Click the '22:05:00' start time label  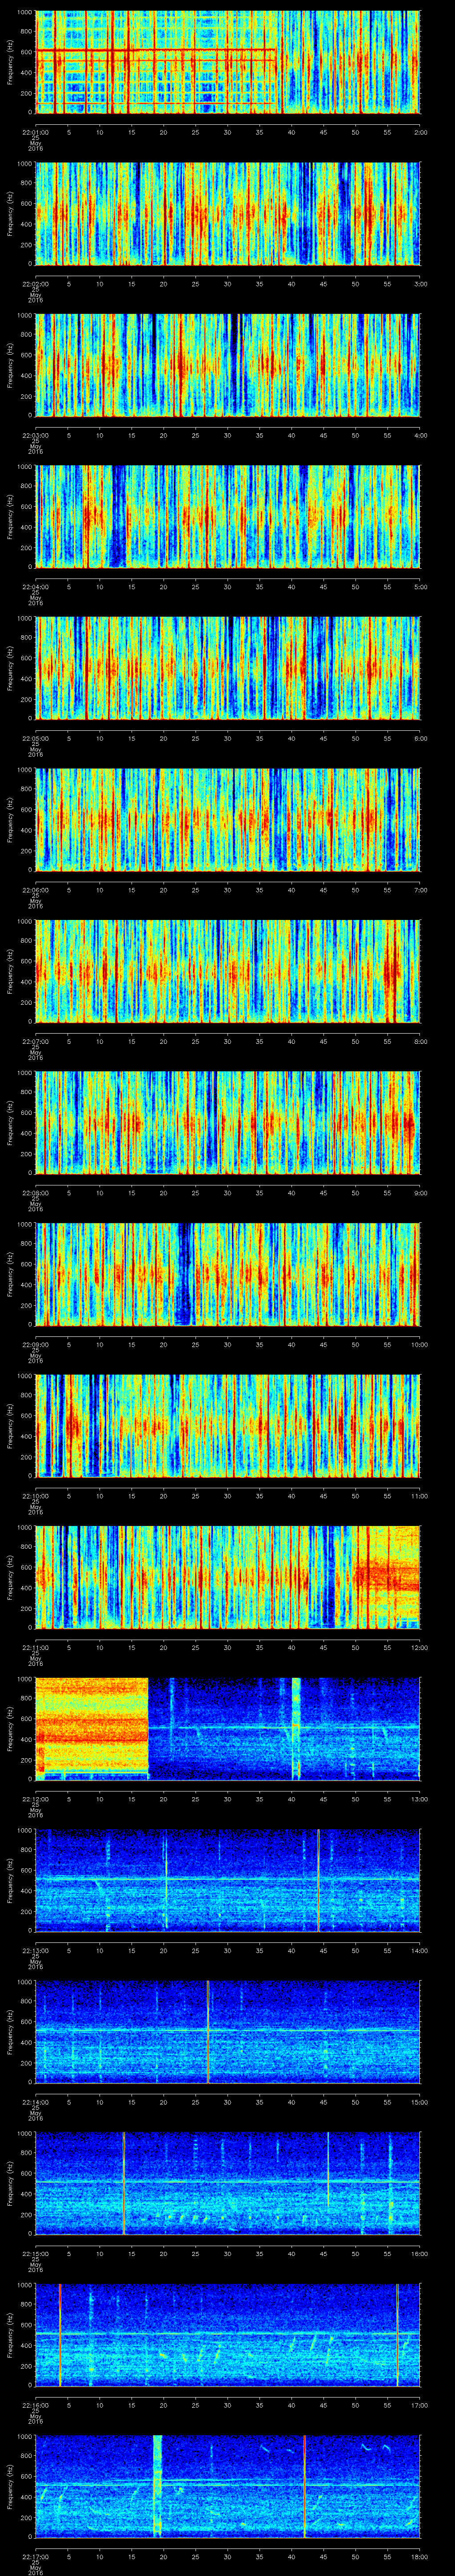pyautogui.click(x=35, y=738)
